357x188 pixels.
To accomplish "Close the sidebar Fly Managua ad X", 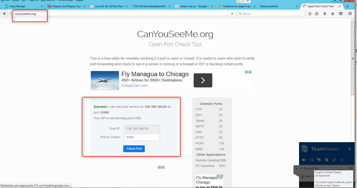I will point(222,176).
